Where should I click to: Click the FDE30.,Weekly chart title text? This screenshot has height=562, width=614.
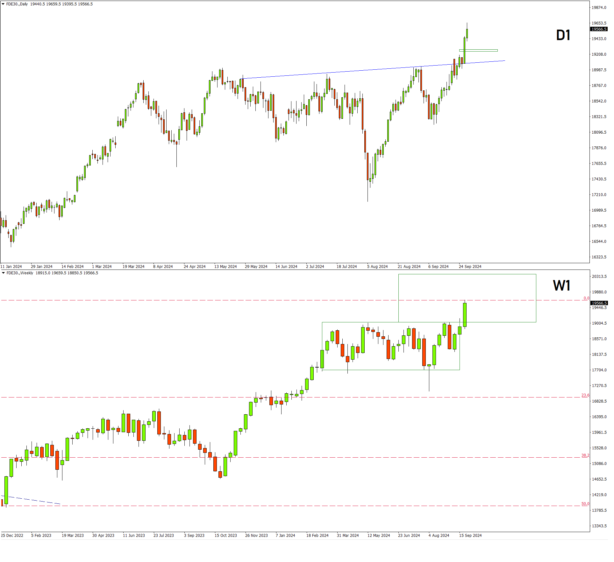(x=20, y=273)
